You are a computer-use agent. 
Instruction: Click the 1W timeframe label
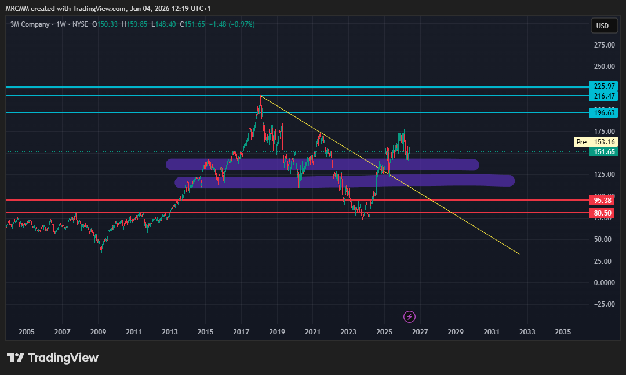tap(61, 24)
